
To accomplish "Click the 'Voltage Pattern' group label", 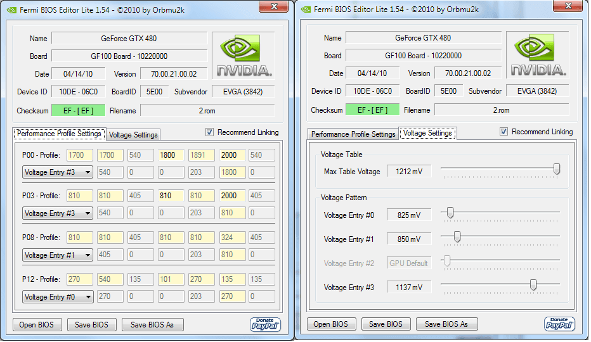I will [344, 198].
